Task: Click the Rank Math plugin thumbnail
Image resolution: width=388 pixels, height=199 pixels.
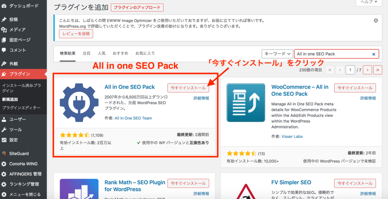Action: point(79,189)
